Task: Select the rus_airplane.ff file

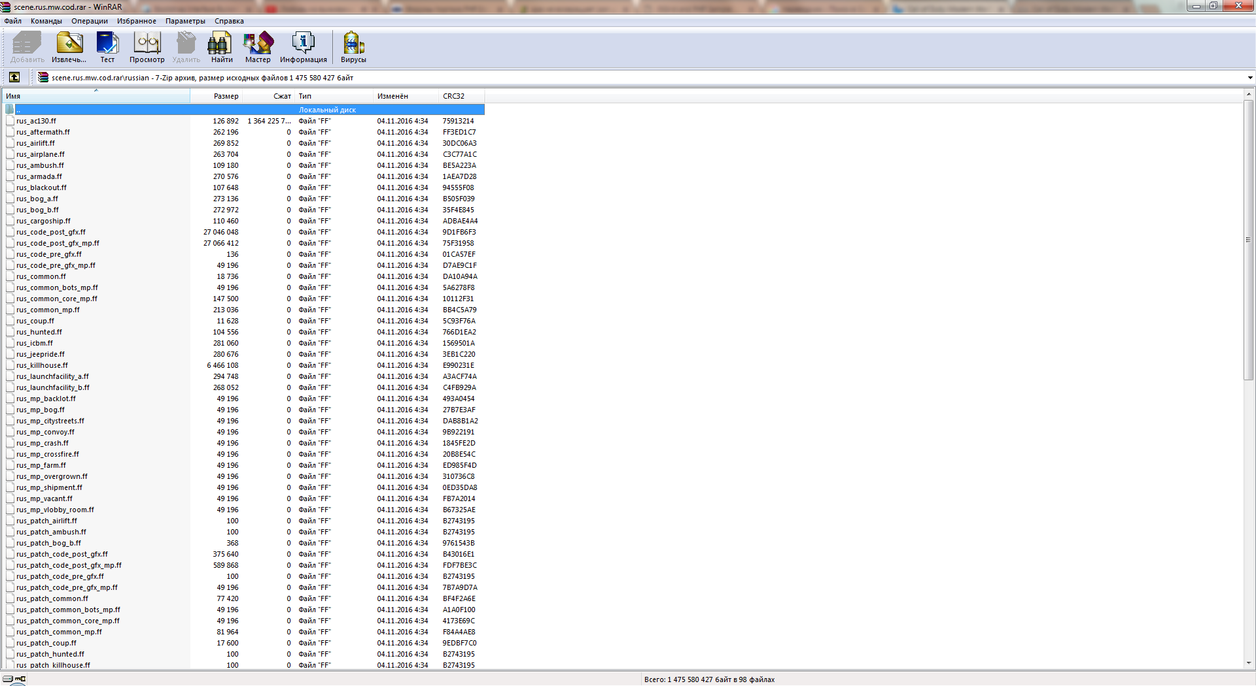Action: coord(41,154)
